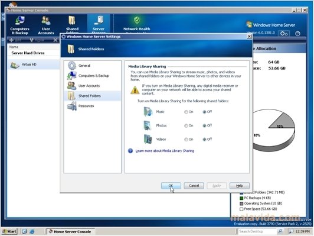Click the Computers & Backup sidebar icon

pyautogui.click(x=71, y=76)
